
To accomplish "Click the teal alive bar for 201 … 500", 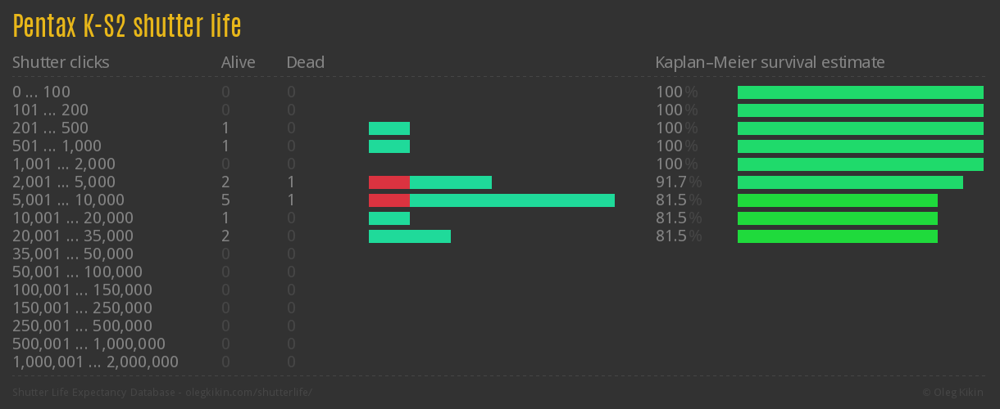I will click(x=389, y=128).
